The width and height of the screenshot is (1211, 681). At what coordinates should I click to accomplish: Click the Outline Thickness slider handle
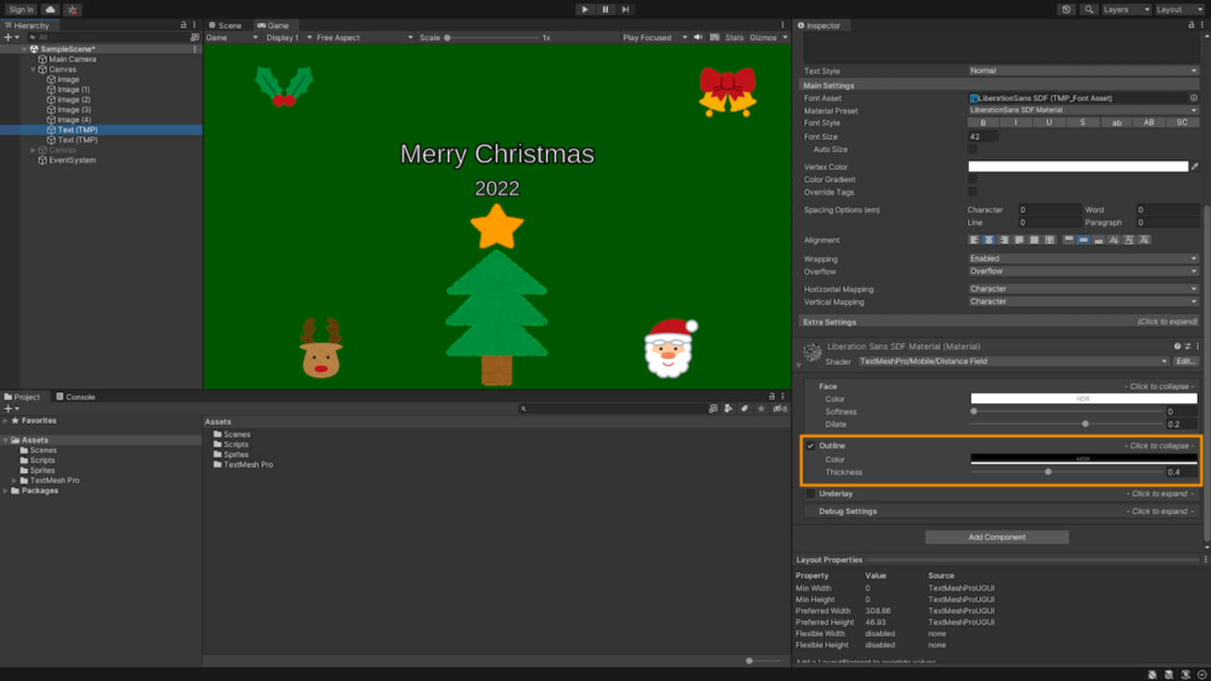tap(1048, 472)
